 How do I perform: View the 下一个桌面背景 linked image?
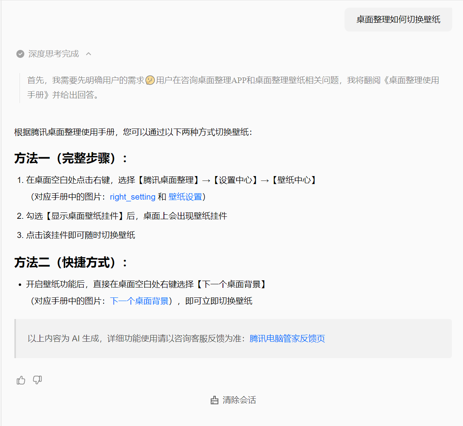coord(140,301)
